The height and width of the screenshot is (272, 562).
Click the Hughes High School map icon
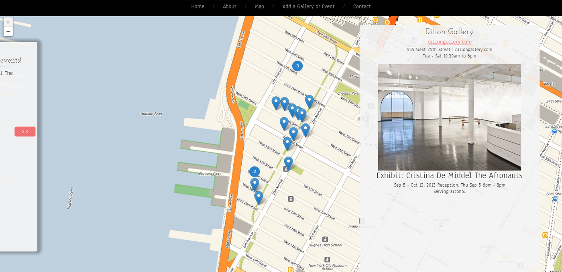point(325,239)
